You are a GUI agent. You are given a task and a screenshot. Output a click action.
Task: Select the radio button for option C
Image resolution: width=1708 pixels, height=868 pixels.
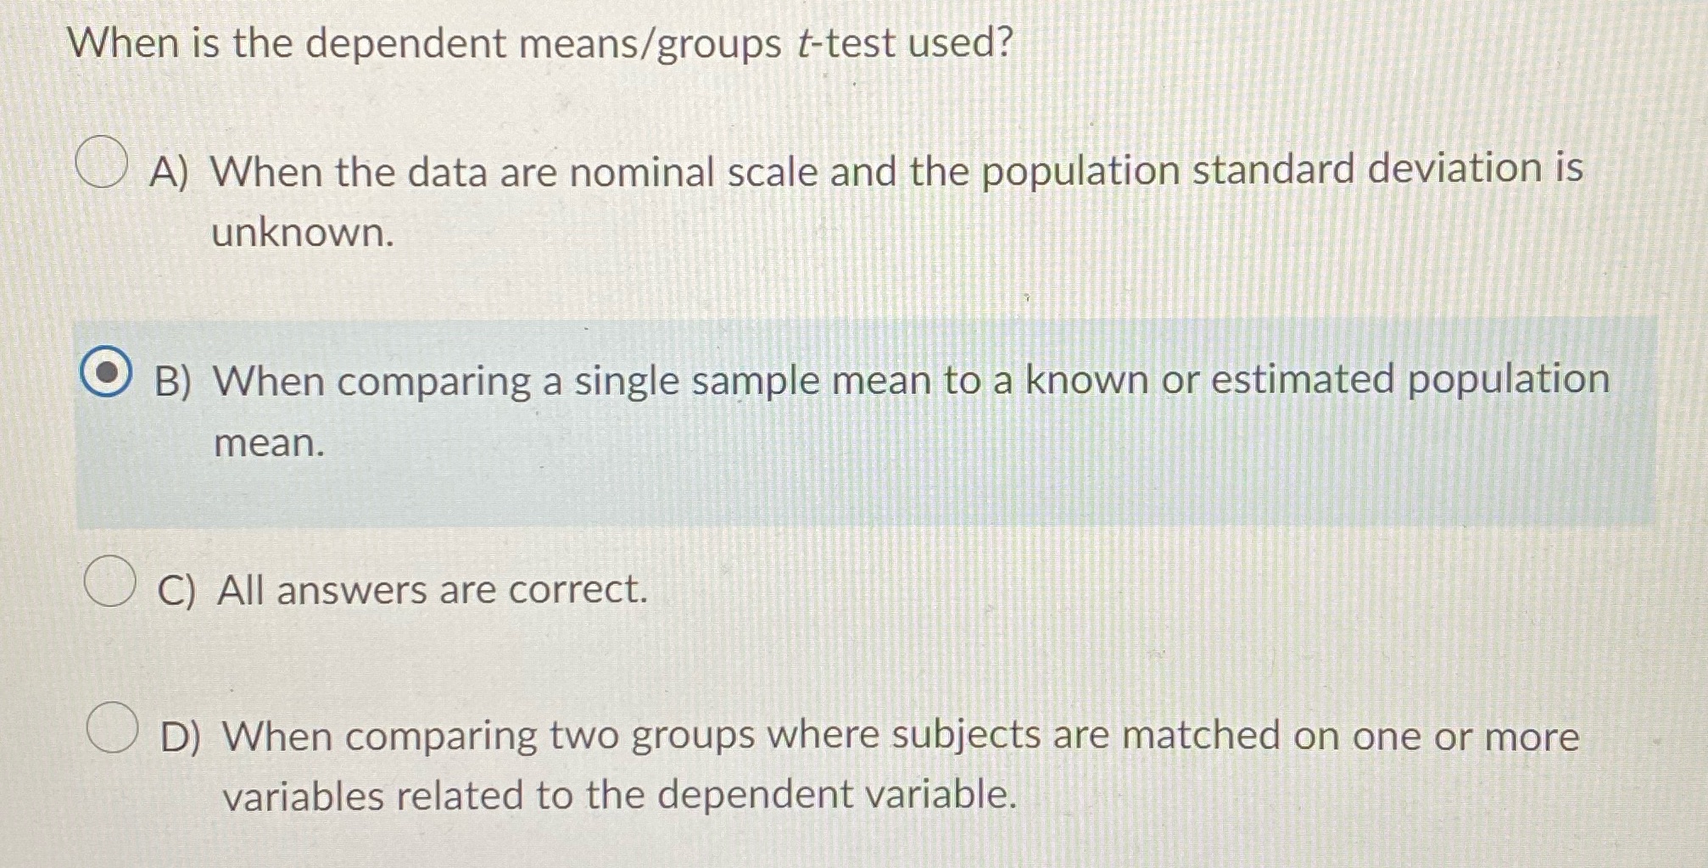tap(109, 581)
